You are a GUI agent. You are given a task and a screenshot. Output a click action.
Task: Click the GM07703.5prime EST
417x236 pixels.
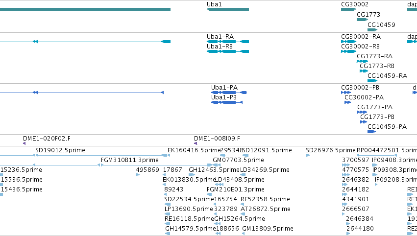tap(238, 160)
